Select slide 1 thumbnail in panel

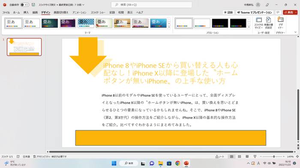[24, 47]
